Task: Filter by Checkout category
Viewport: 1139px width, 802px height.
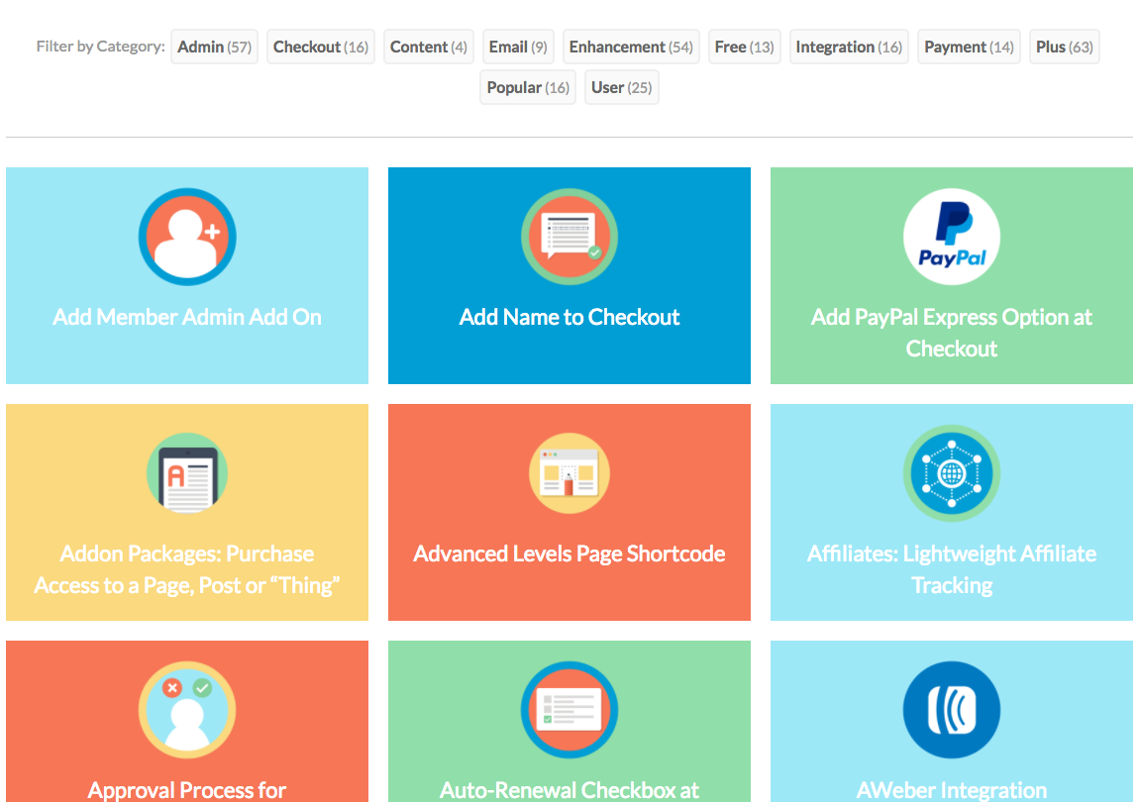Action: pyautogui.click(x=320, y=47)
